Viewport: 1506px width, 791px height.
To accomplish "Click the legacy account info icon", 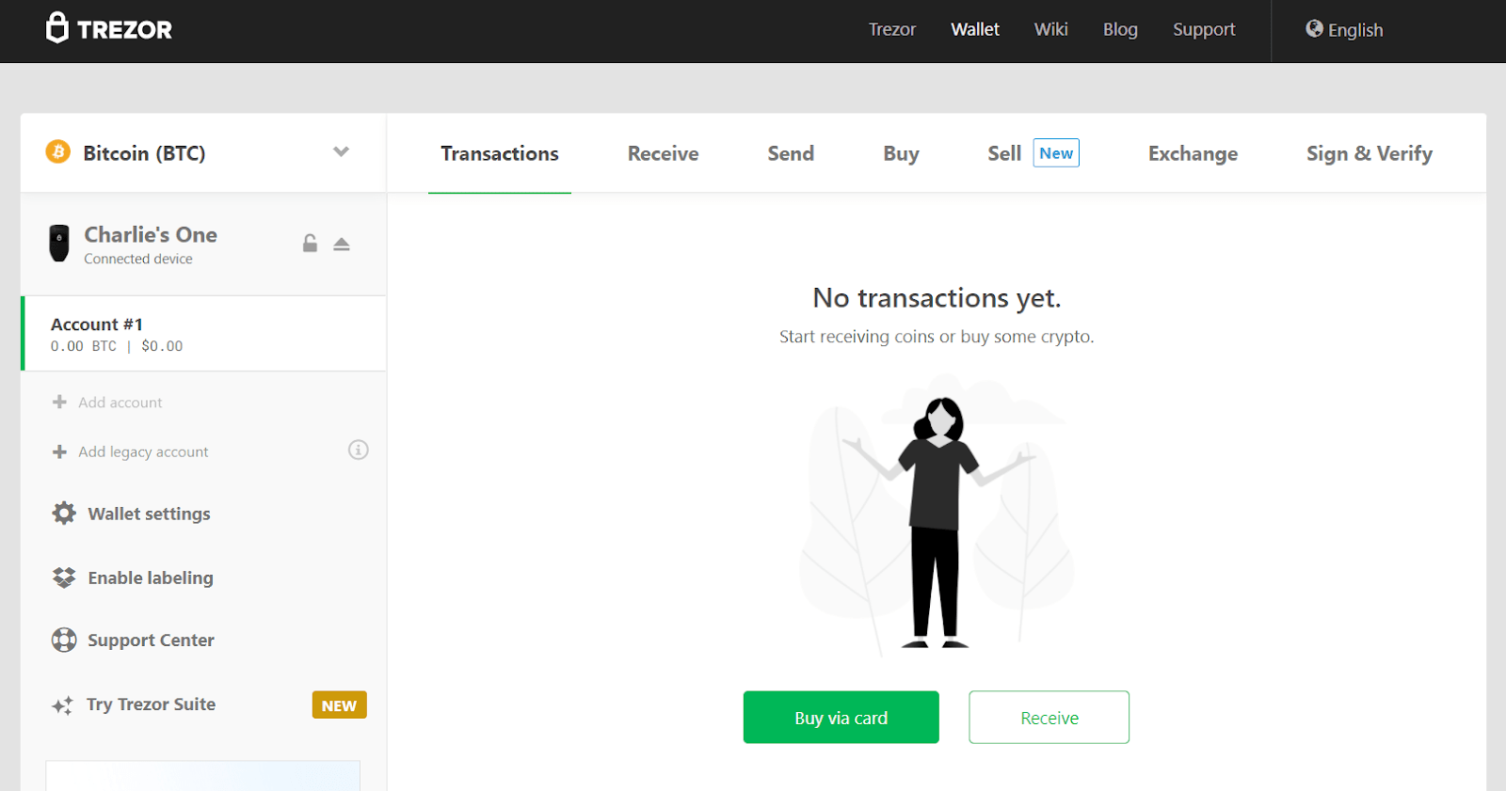I will (358, 451).
